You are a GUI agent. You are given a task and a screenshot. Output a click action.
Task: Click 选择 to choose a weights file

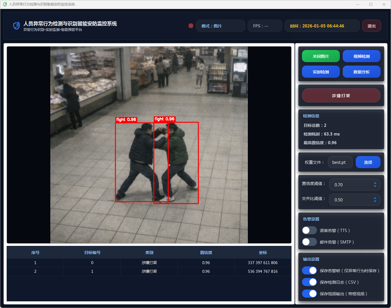pos(368,162)
